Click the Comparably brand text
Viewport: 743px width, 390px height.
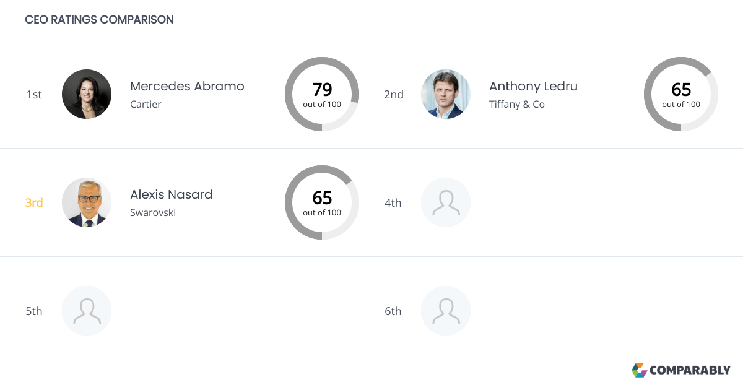point(690,370)
